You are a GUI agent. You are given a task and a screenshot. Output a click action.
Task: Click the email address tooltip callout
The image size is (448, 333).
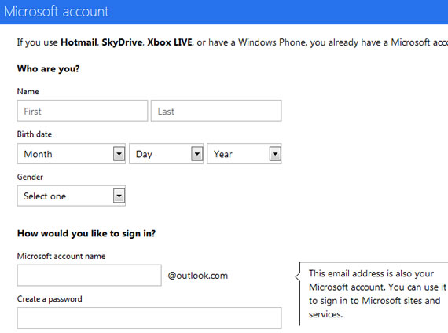[373, 294]
